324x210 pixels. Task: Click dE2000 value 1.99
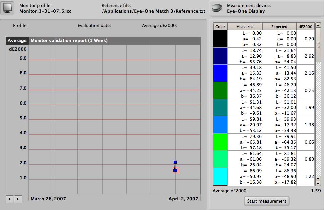pyautogui.click(x=309, y=108)
